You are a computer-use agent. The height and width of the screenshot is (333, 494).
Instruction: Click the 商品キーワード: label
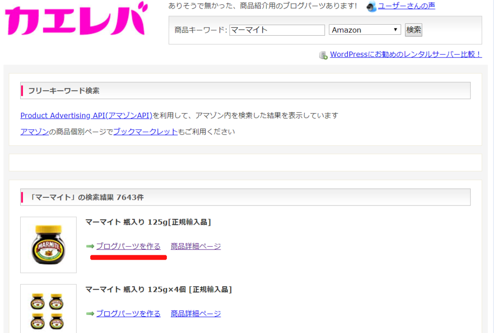pyautogui.click(x=201, y=30)
